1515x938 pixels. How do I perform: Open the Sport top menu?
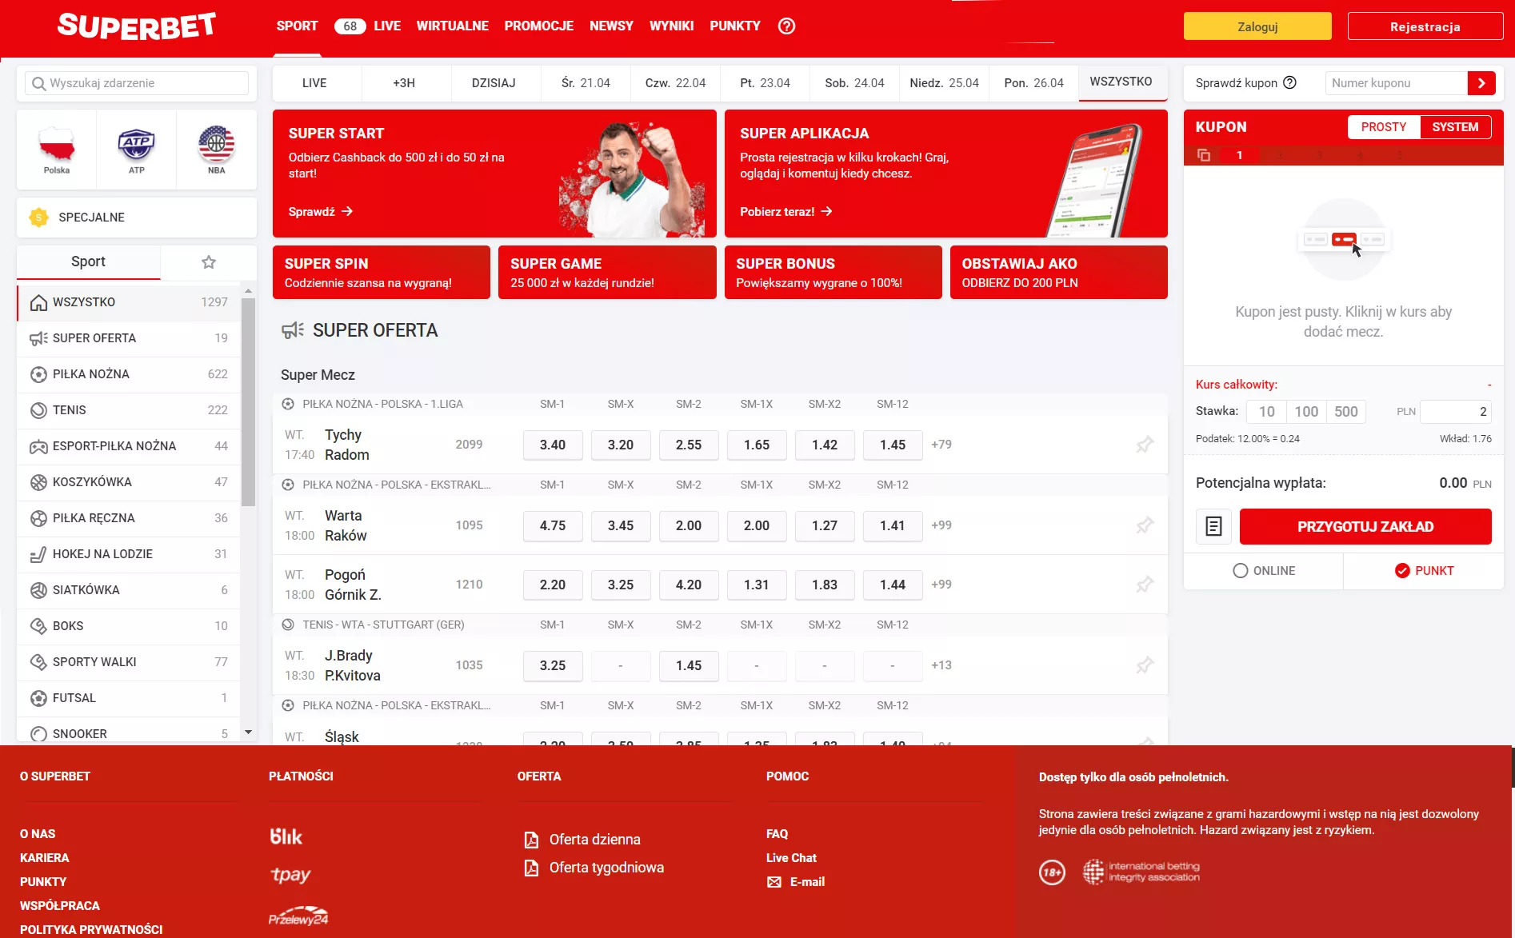297,26
